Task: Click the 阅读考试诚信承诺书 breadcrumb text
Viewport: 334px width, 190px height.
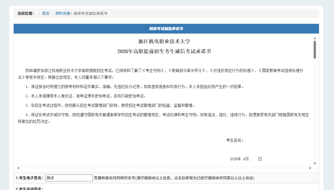Action: pos(90,13)
